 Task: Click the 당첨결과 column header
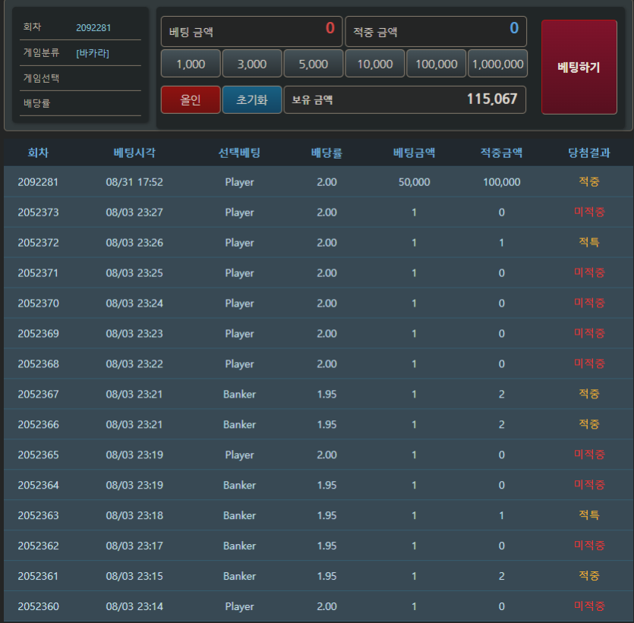(x=589, y=153)
